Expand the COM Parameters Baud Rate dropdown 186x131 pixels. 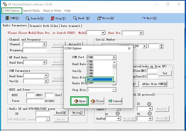[x=46, y=75]
